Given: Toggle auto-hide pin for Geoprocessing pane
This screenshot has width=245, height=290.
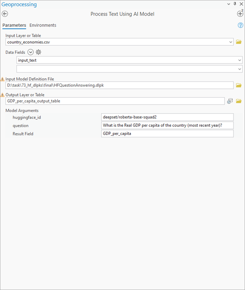Looking at the screenshot, I should pyautogui.click(x=234, y=4).
